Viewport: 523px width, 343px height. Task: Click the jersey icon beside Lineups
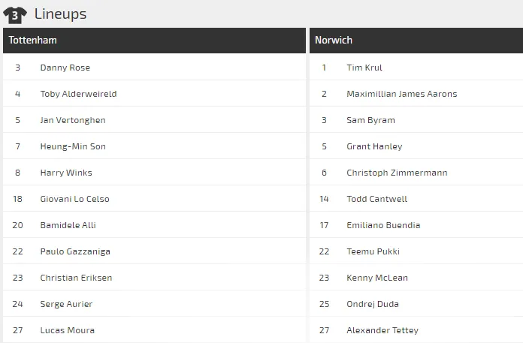click(x=15, y=14)
